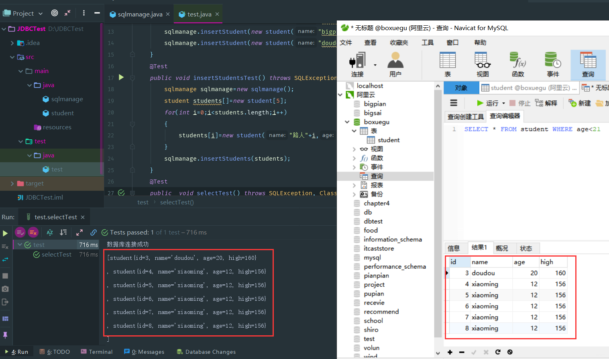
Task: Delete record with minus icon
Action: [462, 352]
